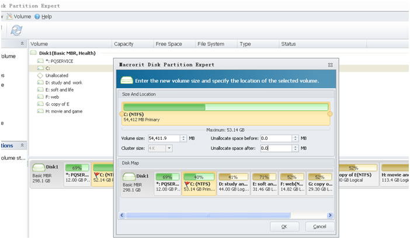Click the hard drive icon in dialog banner
This screenshot has width=410, height=239.
tap(127, 80)
